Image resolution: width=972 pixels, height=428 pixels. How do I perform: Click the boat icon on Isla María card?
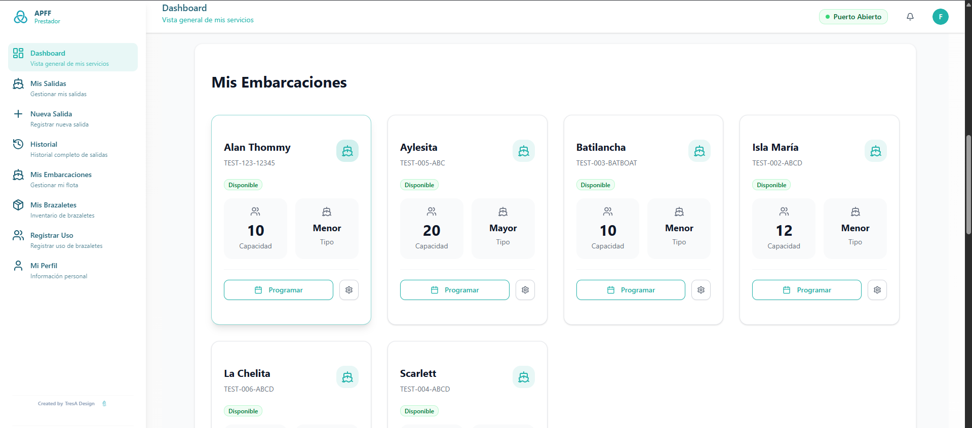pos(876,151)
